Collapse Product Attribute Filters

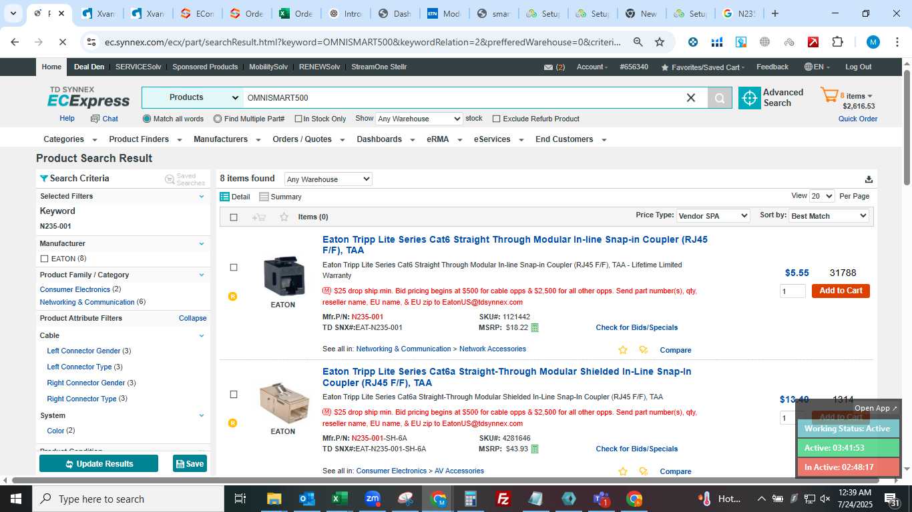[x=192, y=318]
